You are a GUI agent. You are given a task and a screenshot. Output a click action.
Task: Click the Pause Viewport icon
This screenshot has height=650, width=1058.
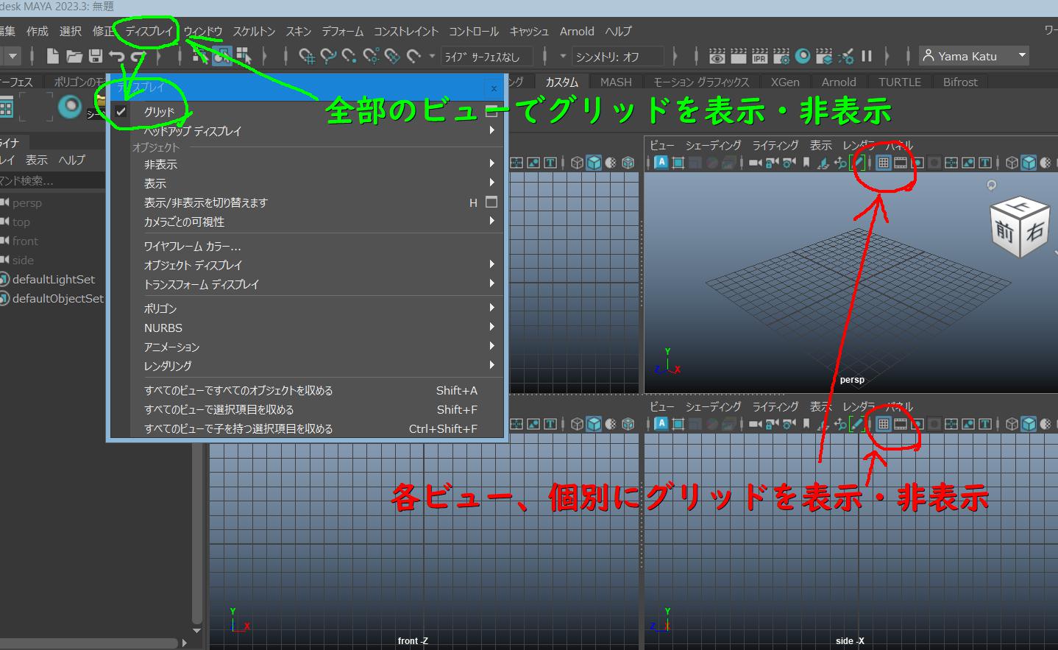coord(867,56)
